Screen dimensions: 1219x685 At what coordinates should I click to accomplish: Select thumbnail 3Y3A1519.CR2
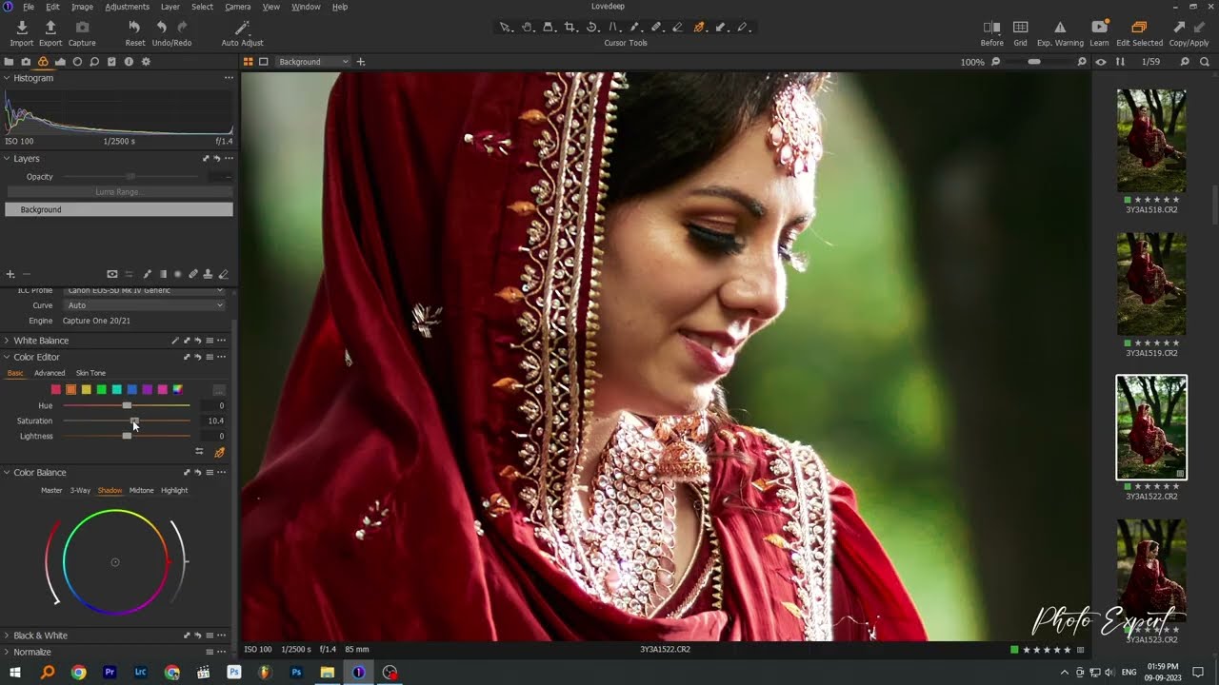(1151, 284)
